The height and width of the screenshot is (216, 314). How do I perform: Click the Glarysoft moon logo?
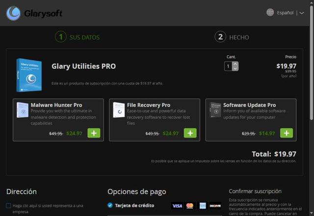pyautogui.click(x=13, y=13)
